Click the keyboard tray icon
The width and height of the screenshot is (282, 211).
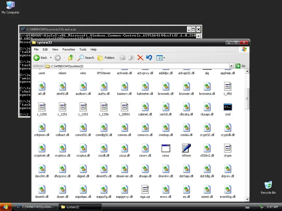coord(248,207)
